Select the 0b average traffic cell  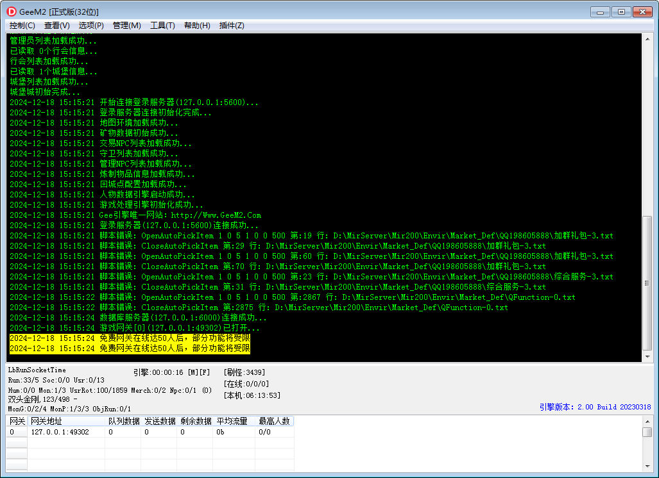coord(234,432)
